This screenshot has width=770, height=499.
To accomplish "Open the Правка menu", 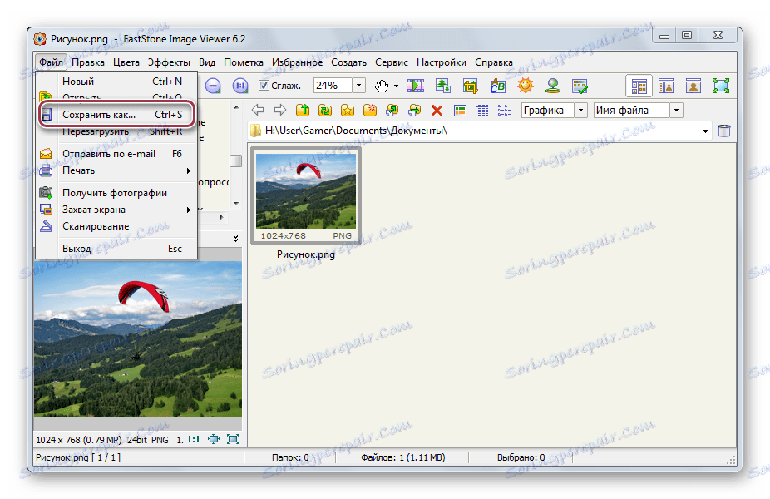I will click(88, 62).
